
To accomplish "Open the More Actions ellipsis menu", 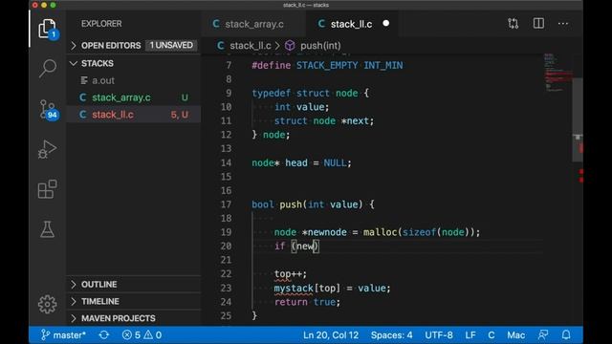I will (x=563, y=24).
